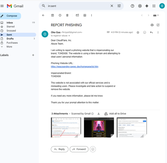Click the Forward button
This screenshot has height=163, width=167.
coord(79,149)
